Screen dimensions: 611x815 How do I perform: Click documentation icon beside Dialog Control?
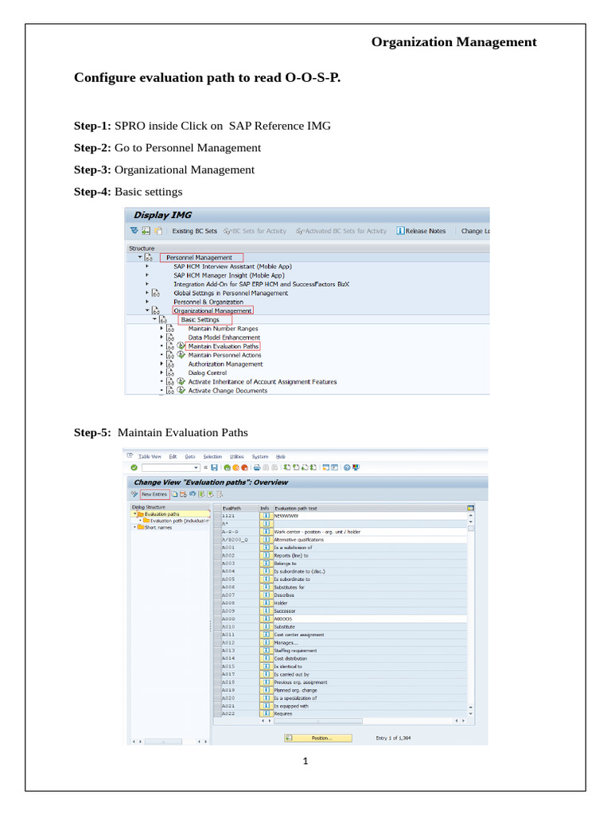click(x=170, y=372)
